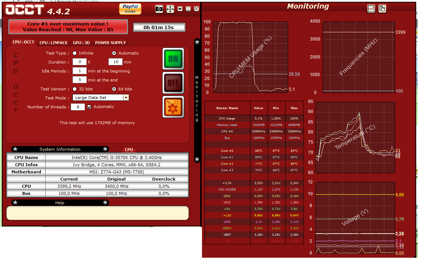Image resolution: width=423 pixels, height=258 pixels.
Task: Click the Duration hours field
Action: (80, 62)
